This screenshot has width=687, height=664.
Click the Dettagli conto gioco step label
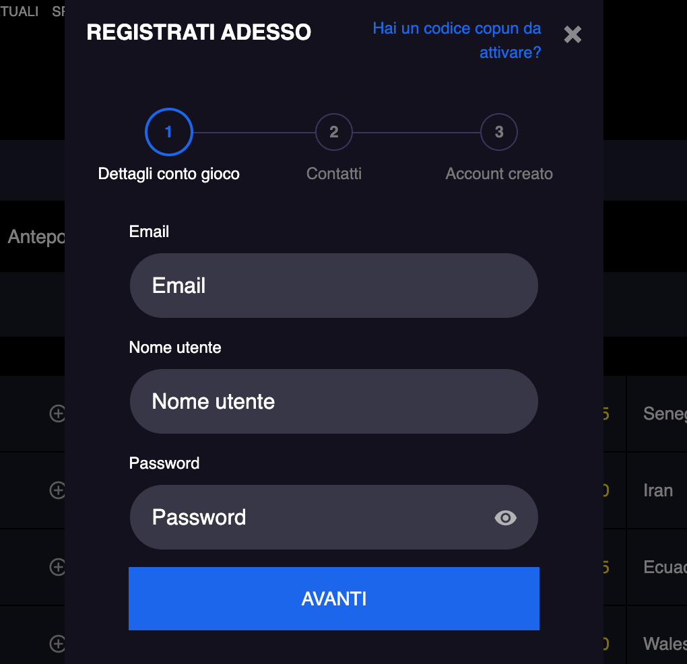click(168, 174)
